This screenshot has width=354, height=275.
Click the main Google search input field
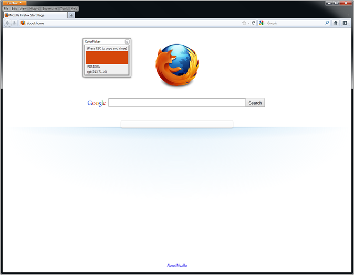coord(177,103)
